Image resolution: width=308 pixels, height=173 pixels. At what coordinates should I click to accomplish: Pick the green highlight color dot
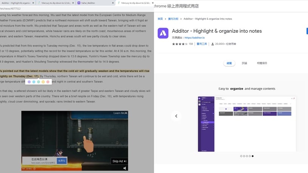[38, 82]
